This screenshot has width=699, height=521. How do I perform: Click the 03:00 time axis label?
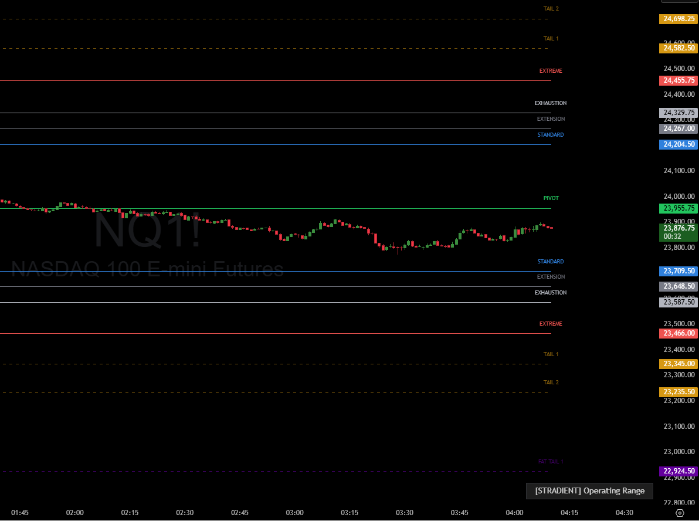tap(294, 513)
